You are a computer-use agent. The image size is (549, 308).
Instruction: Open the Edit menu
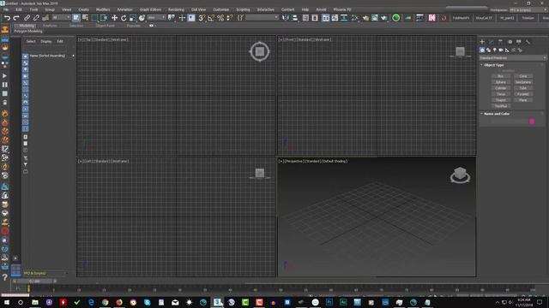pos(19,9)
